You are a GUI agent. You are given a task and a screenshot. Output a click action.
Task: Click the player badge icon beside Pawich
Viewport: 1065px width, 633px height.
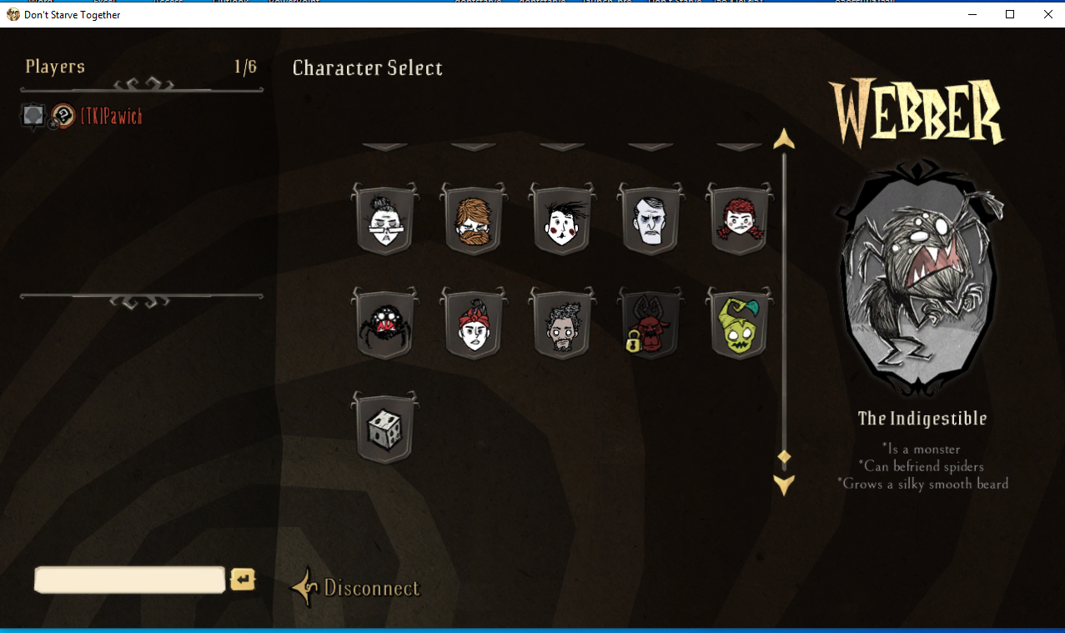(63, 117)
